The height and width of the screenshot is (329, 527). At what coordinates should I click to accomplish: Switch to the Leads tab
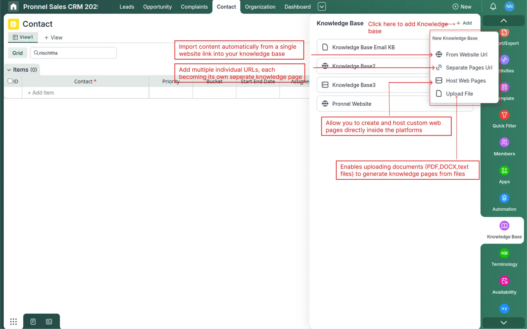pos(126,7)
